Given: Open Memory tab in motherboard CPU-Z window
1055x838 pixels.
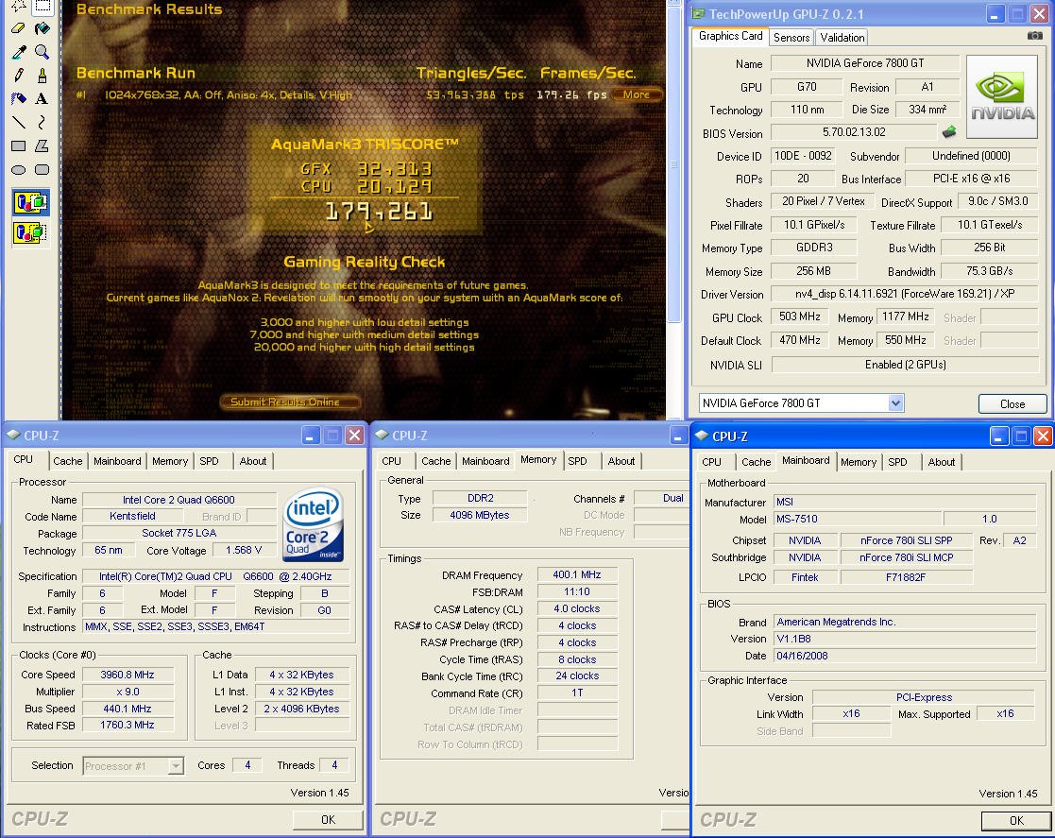Looking at the screenshot, I should [x=859, y=462].
